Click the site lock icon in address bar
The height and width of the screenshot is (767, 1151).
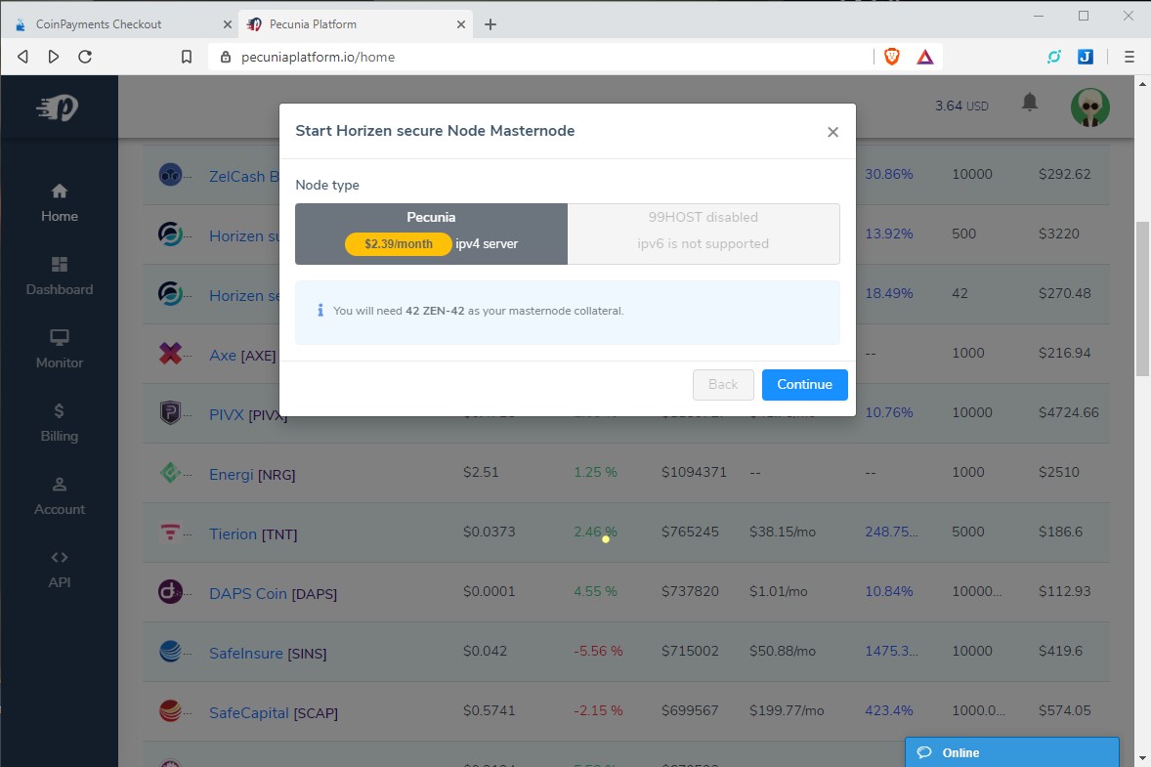point(226,57)
